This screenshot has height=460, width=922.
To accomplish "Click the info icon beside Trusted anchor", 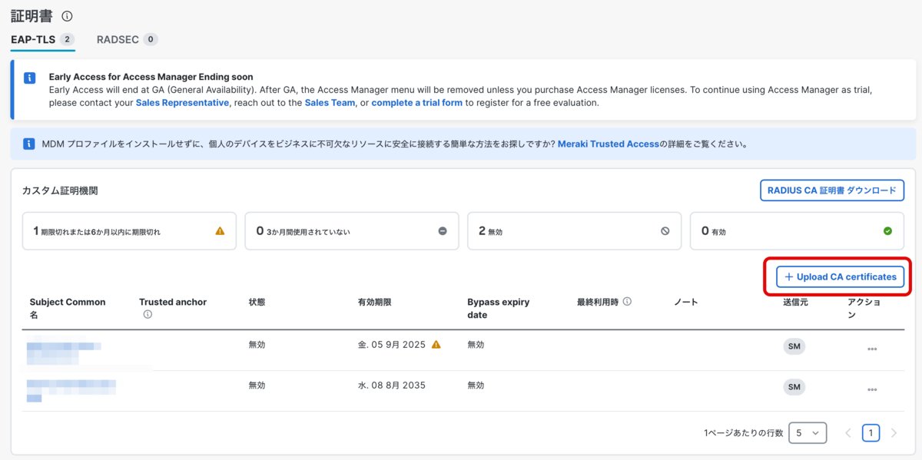I will (x=148, y=314).
